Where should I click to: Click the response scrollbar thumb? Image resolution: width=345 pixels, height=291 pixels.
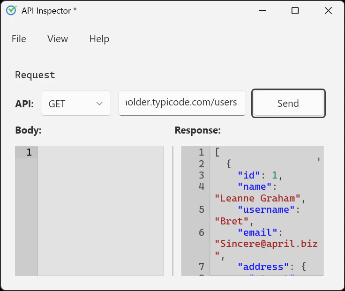[319, 159]
